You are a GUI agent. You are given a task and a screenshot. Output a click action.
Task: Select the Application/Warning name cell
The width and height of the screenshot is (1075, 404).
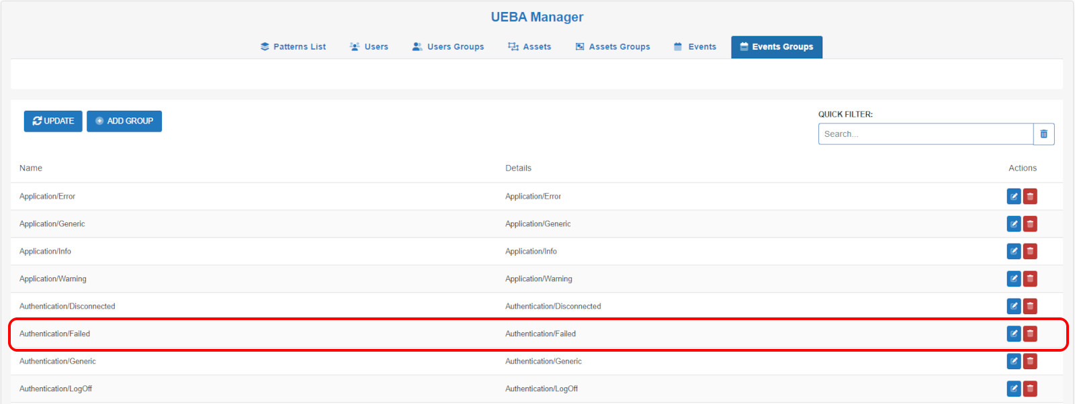[53, 279]
